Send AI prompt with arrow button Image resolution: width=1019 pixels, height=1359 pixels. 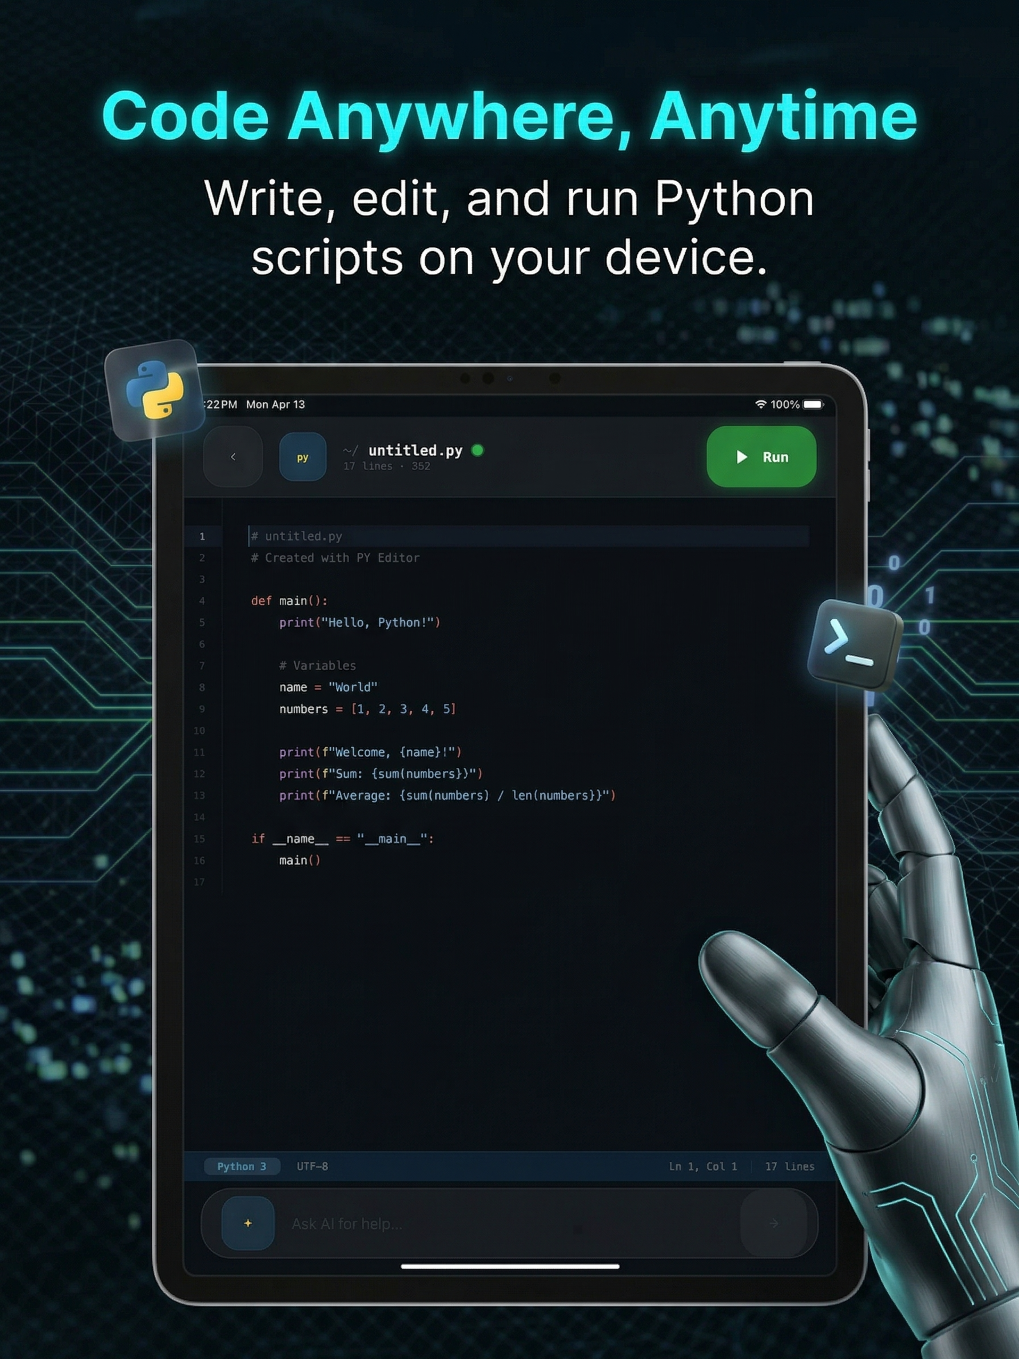pyautogui.click(x=773, y=1223)
